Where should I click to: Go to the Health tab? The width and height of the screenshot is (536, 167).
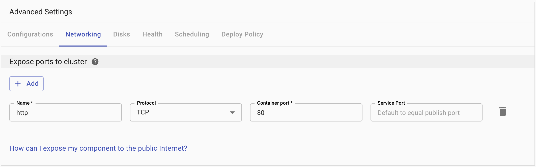152,34
